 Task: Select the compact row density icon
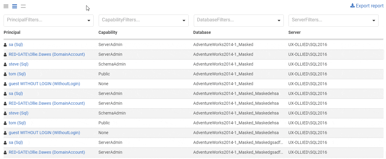coord(6,6)
